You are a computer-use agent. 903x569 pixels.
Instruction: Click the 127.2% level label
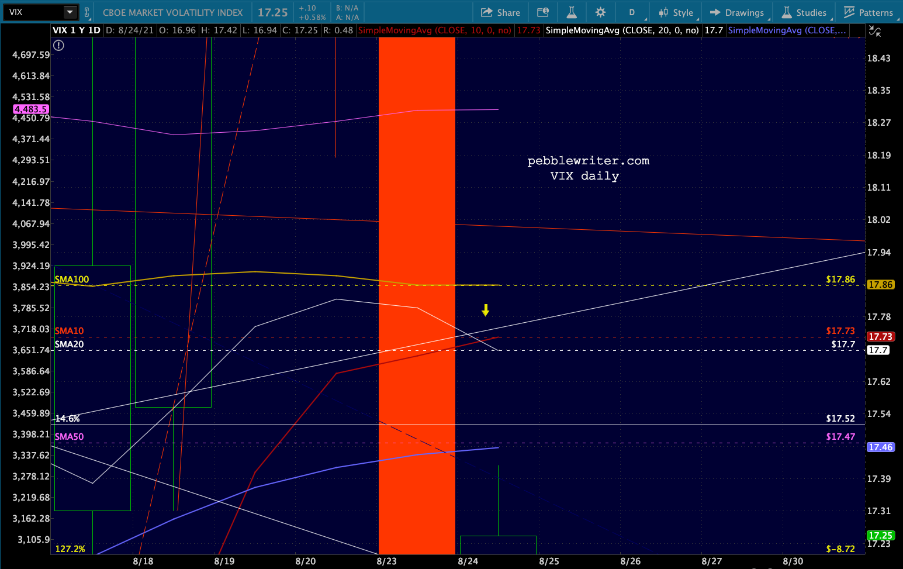tap(70, 549)
